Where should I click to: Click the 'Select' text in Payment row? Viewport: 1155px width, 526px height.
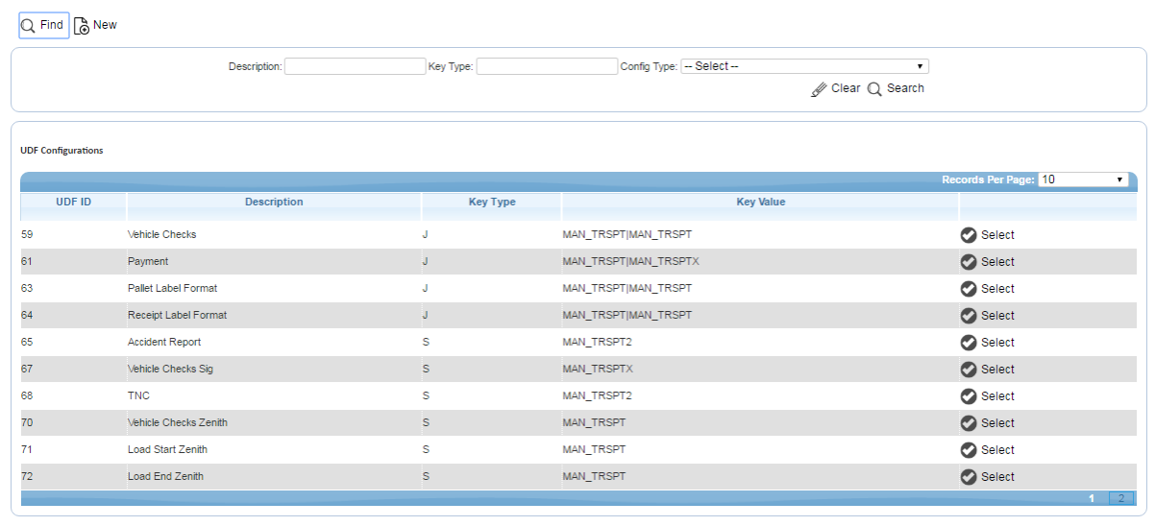click(x=997, y=262)
